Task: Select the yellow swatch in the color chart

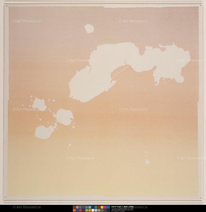Action: [x=102, y=207]
